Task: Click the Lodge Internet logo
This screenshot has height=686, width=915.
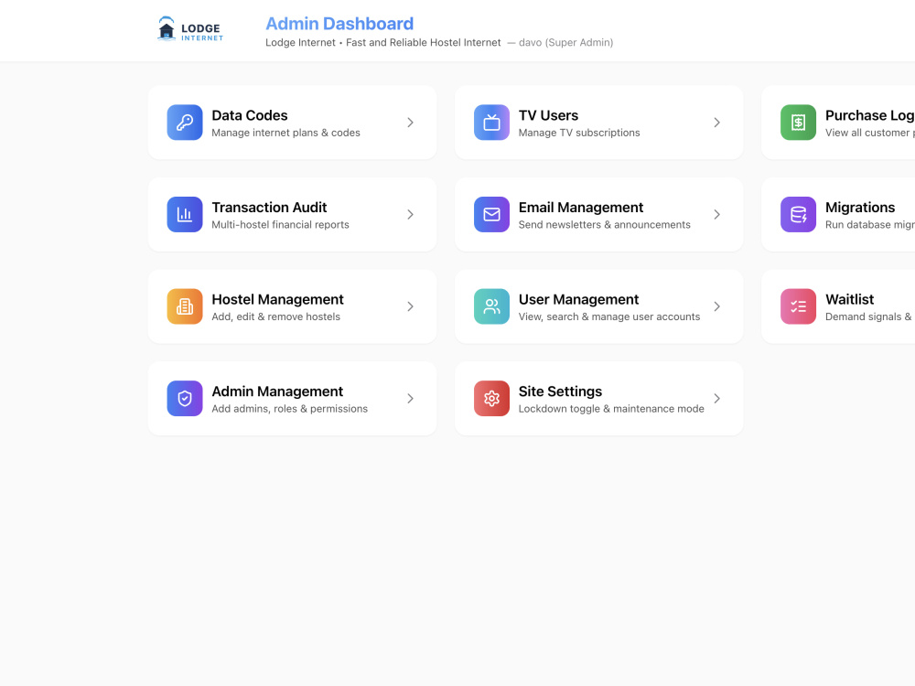Action: [190, 29]
